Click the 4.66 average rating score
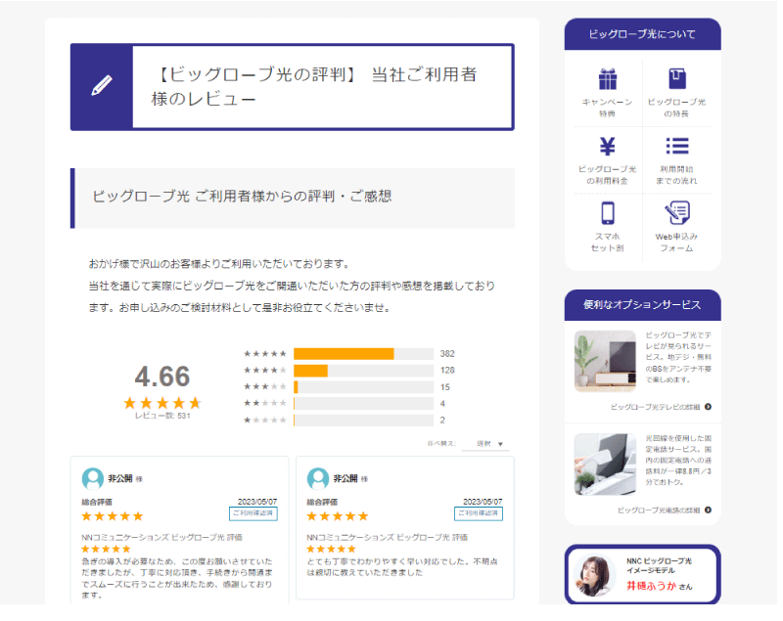 [162, 377]
